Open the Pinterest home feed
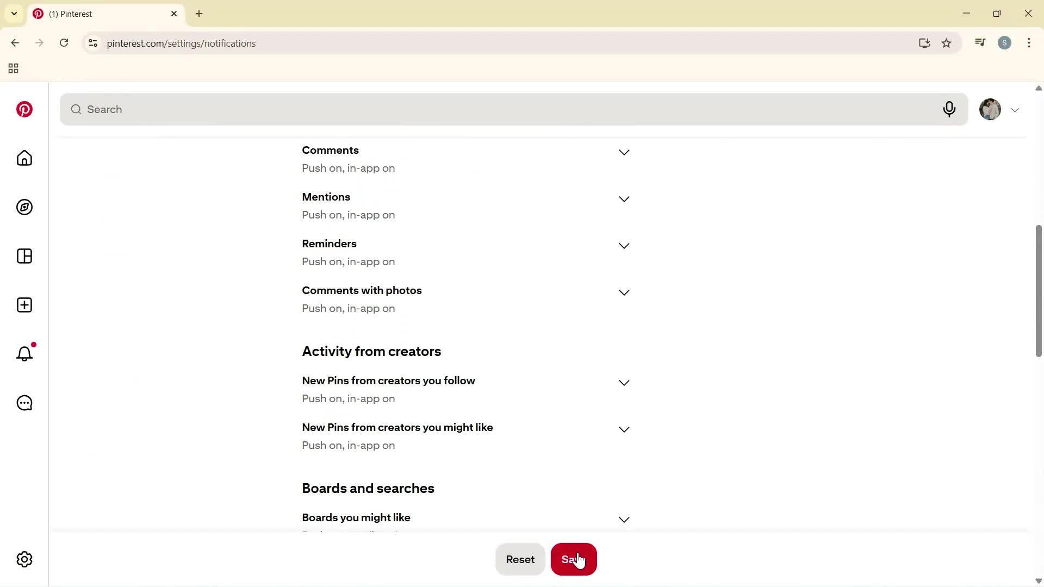 24,158
